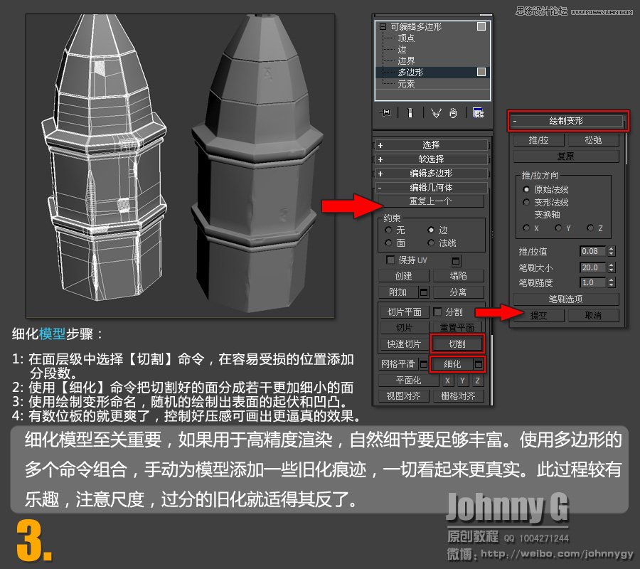The width and height of the screenshot is (640, 569).
Task: Click the highlighted 切割 button
Action: 458,344
